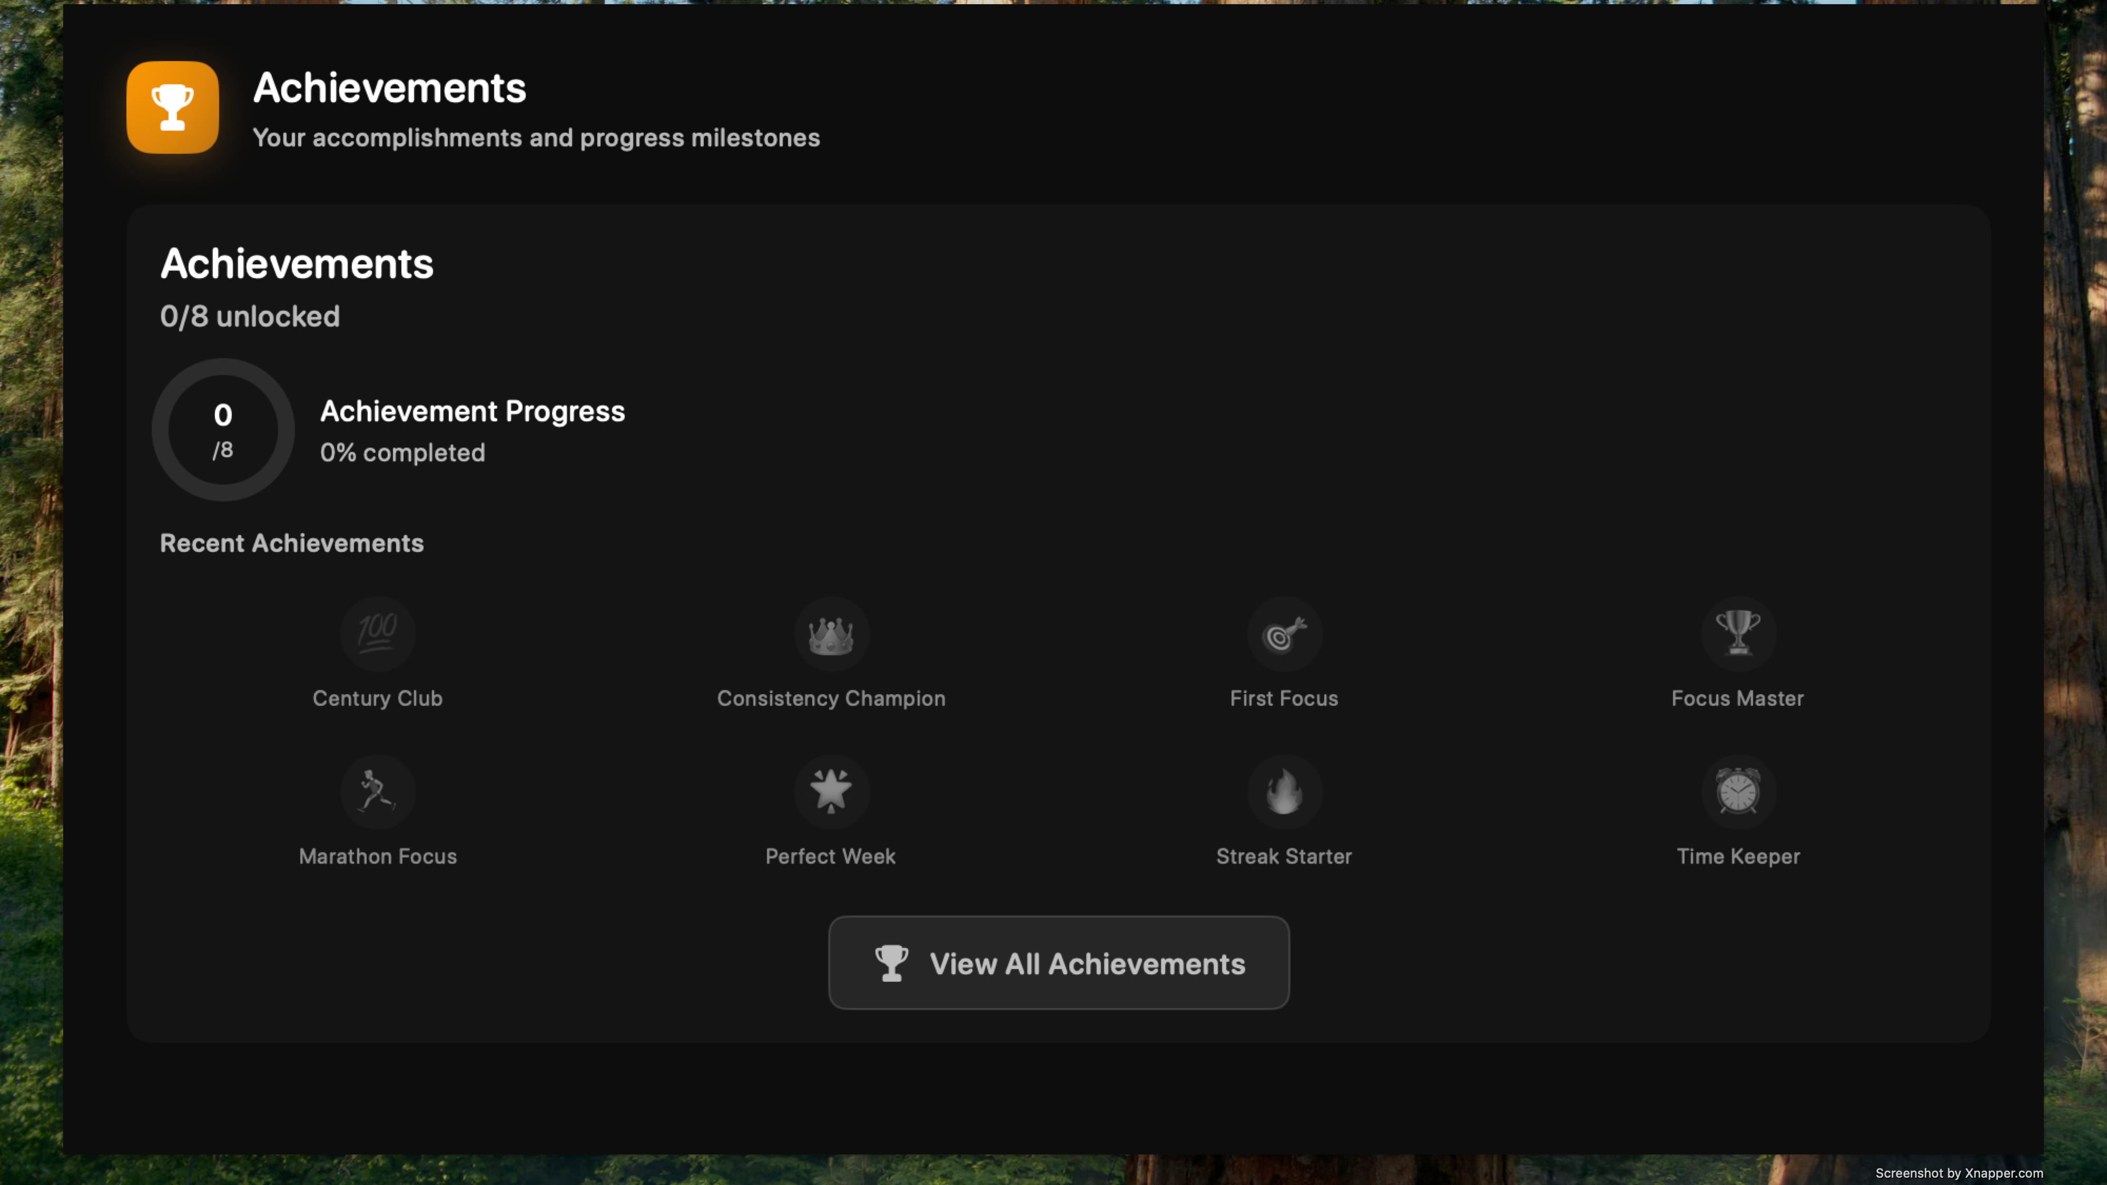The image size is (2107, 1185).
Task: Open the Focus Master trophy icon
Action: click(1737, 634)
